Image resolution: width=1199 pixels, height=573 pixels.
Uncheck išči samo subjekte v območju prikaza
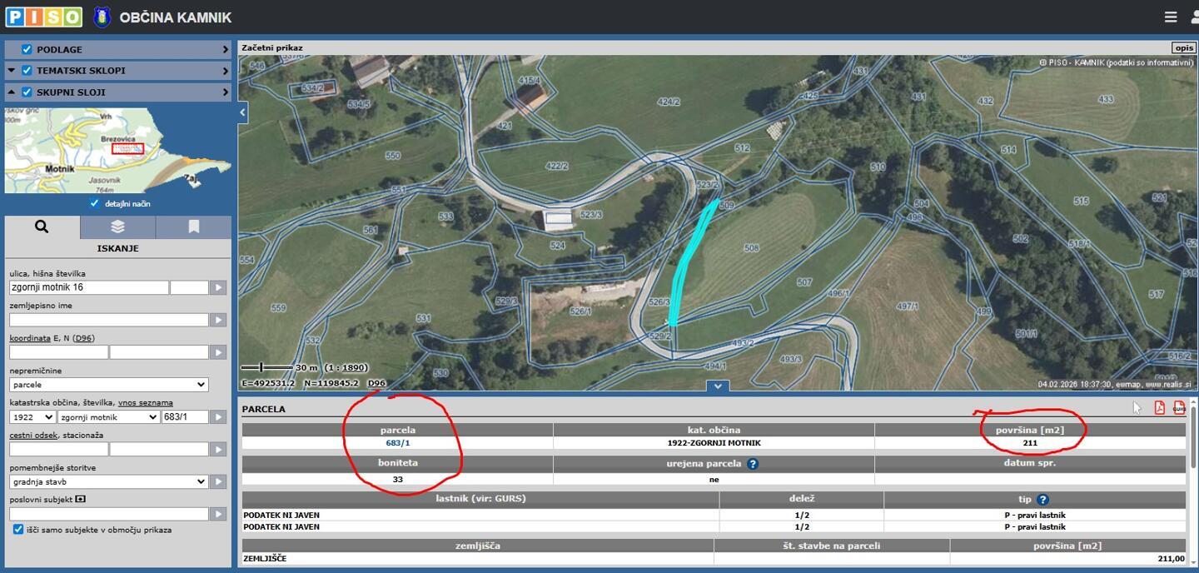18,530
